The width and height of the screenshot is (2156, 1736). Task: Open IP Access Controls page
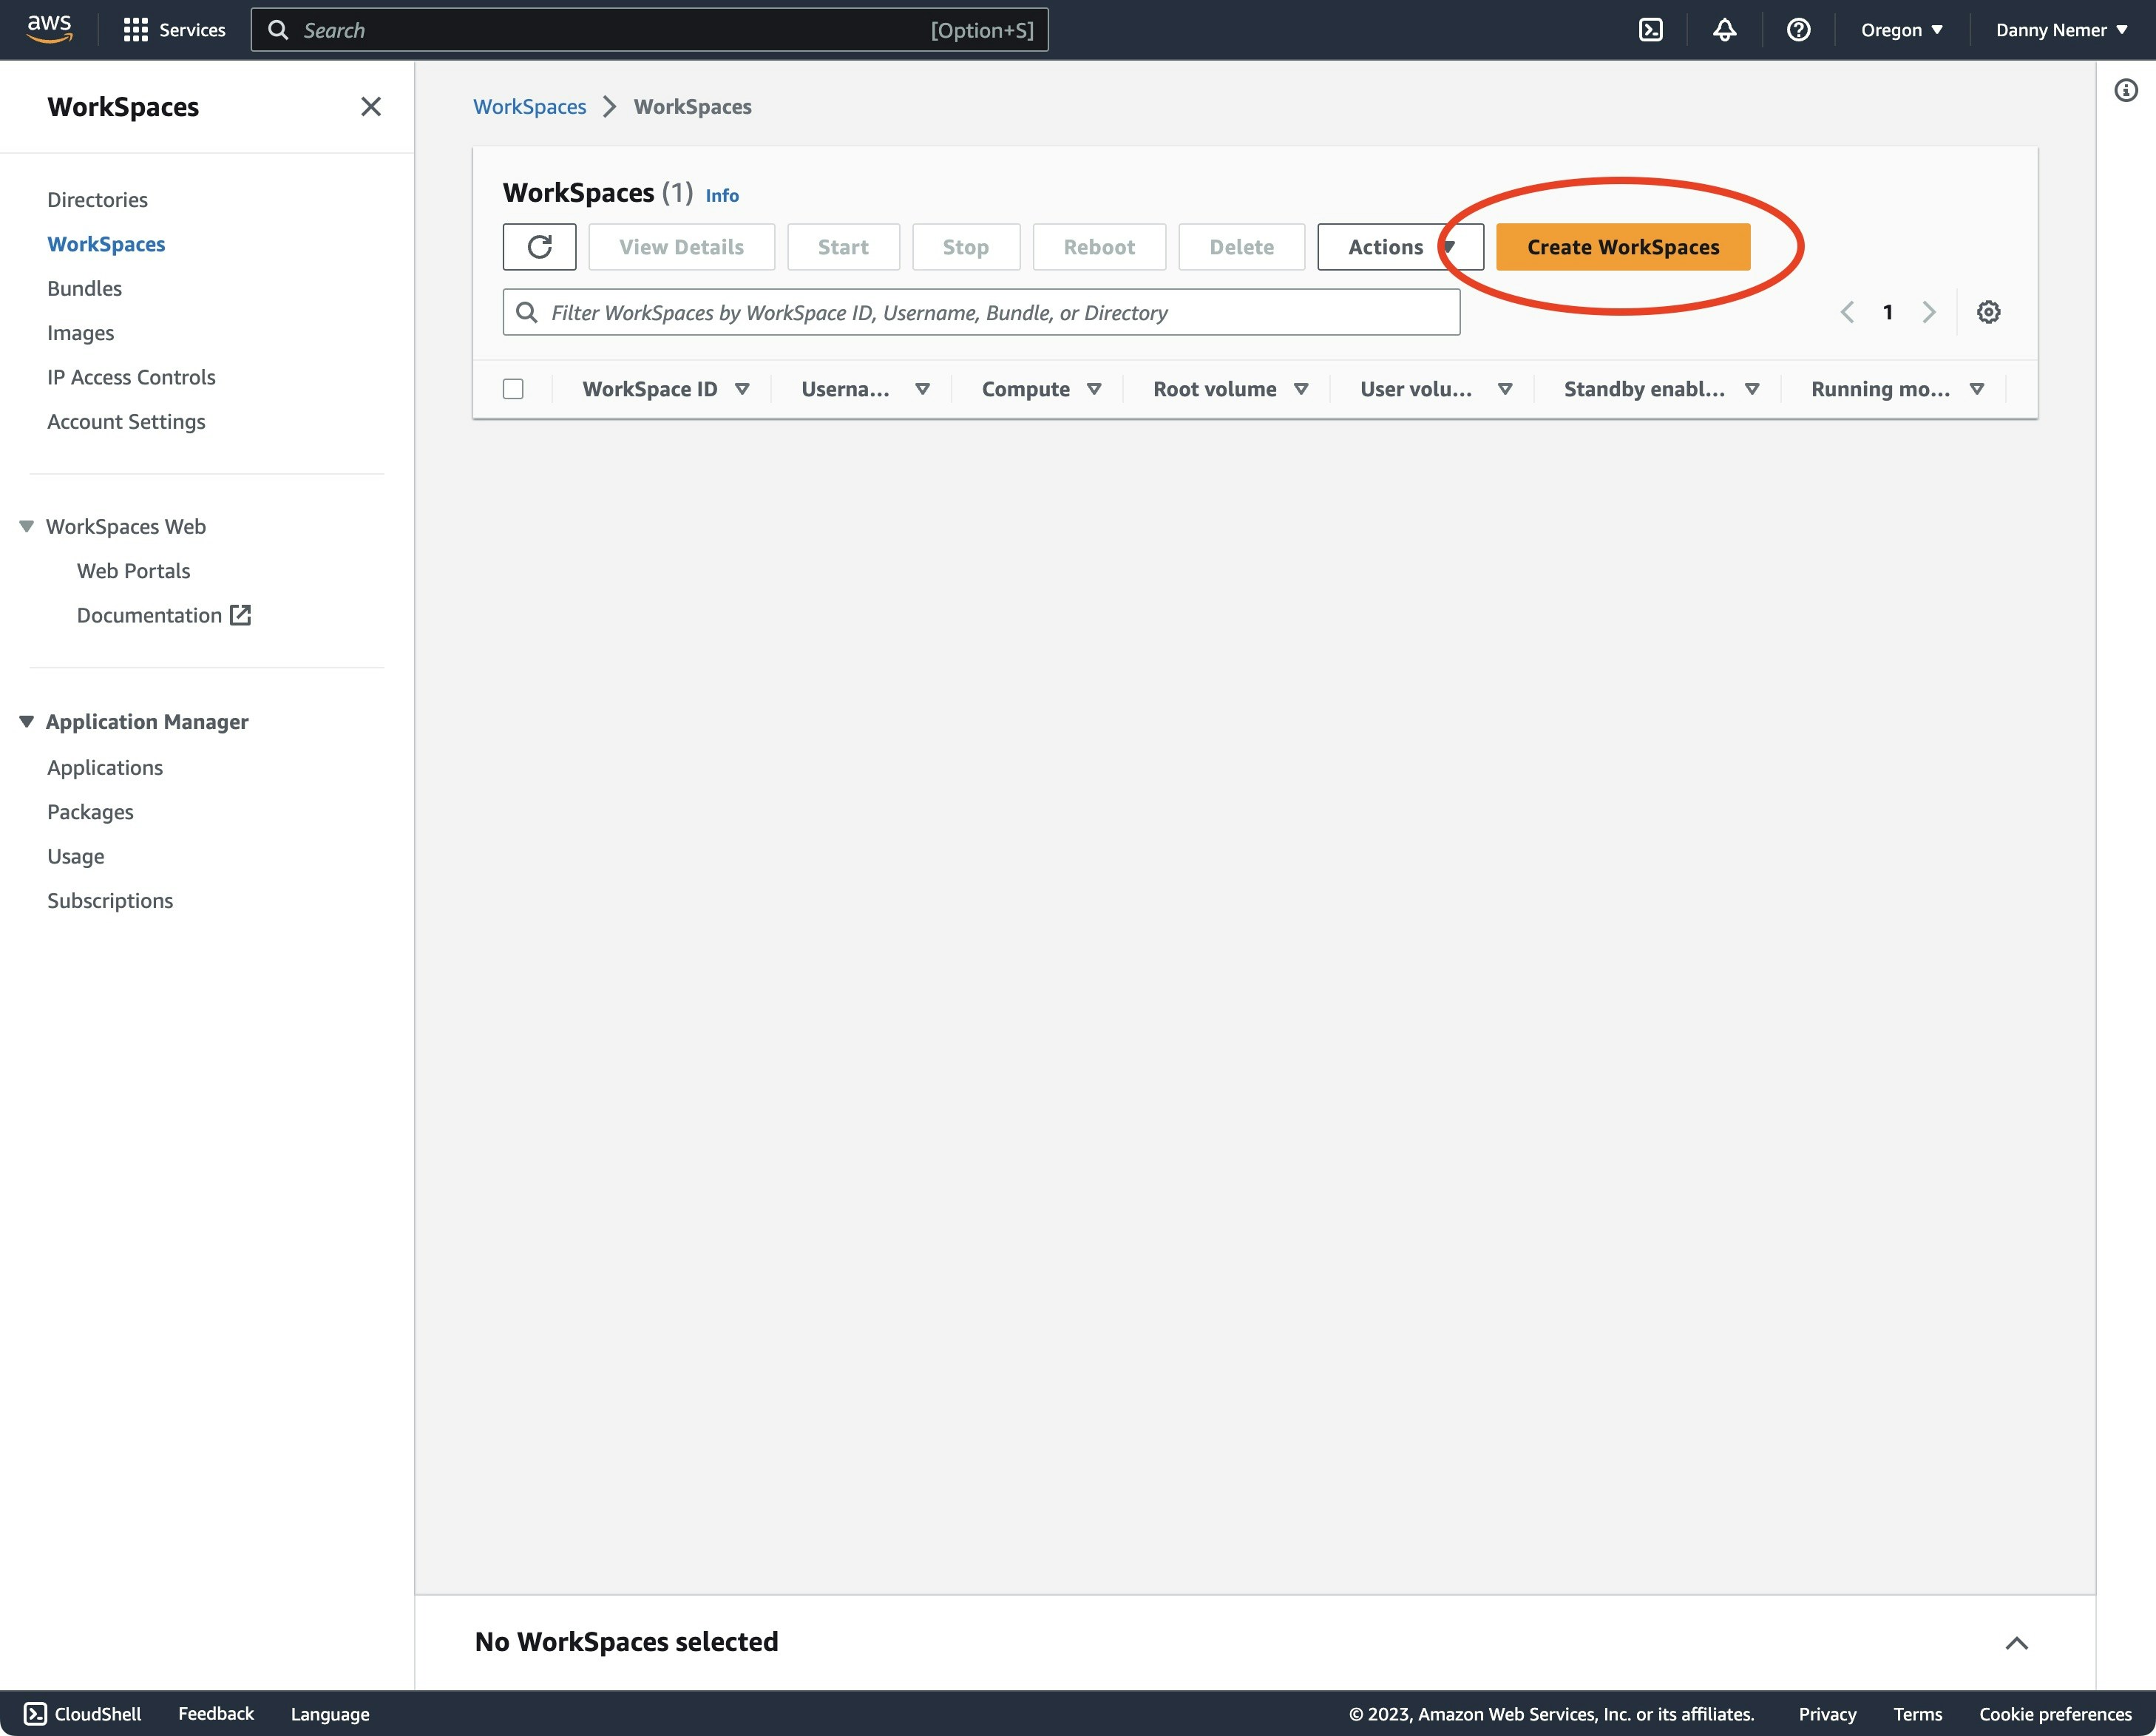[131, 376]
